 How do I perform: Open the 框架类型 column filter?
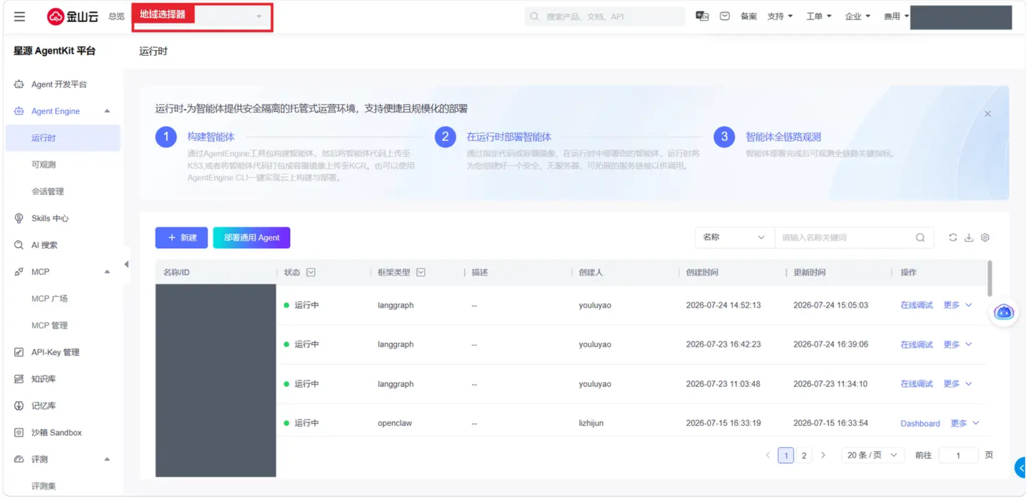coord(421,272)
